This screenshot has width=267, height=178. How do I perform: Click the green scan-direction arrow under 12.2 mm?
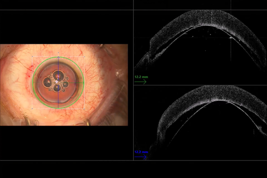coord(140,82)
